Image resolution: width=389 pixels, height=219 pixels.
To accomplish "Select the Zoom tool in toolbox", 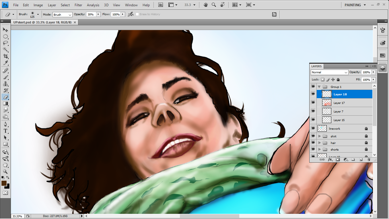I will pyautogui.click(x=5, y=171).
